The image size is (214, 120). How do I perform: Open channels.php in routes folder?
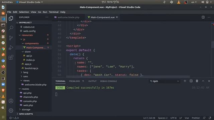point(30,97)
